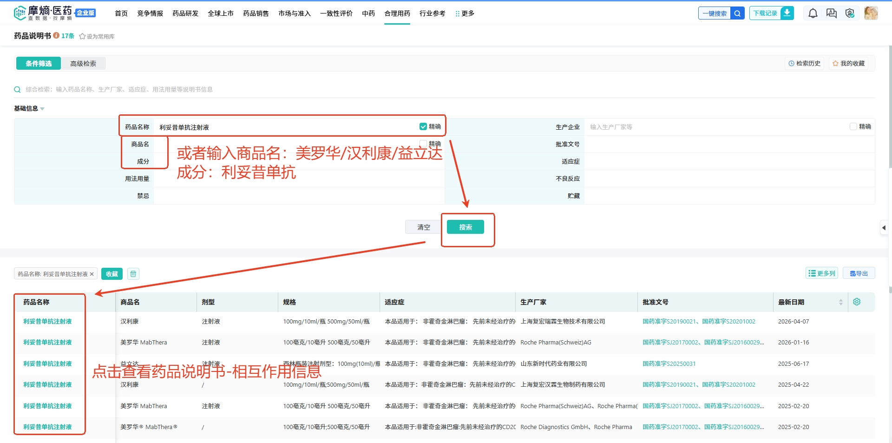Screen dimensions: 892x443
Task: Open the 利妥昔单抗注射液 link dated 2026-01-16
Action: point(47,342)
